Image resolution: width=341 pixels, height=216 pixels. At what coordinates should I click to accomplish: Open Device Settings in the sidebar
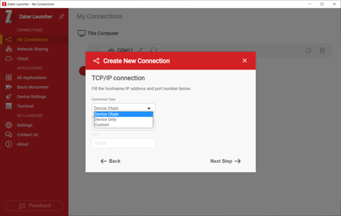point(31,96)
